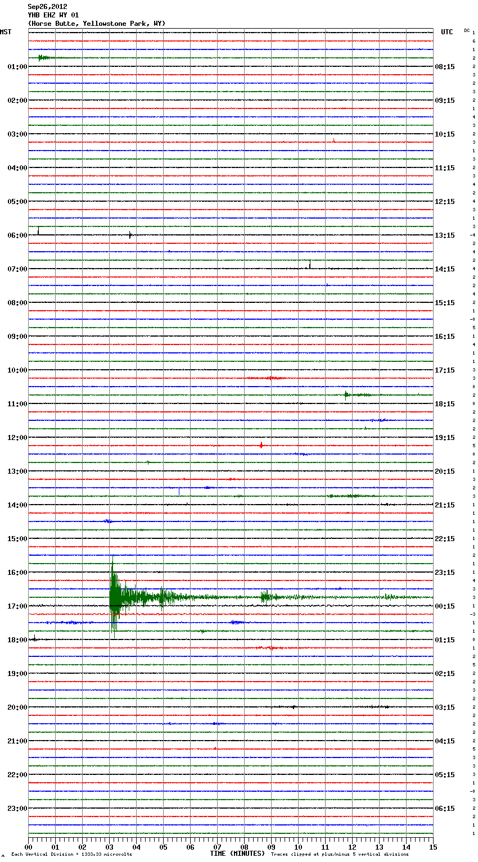
Task: Click the 00:15 UTC time label
Action: (x=445, y=606)
